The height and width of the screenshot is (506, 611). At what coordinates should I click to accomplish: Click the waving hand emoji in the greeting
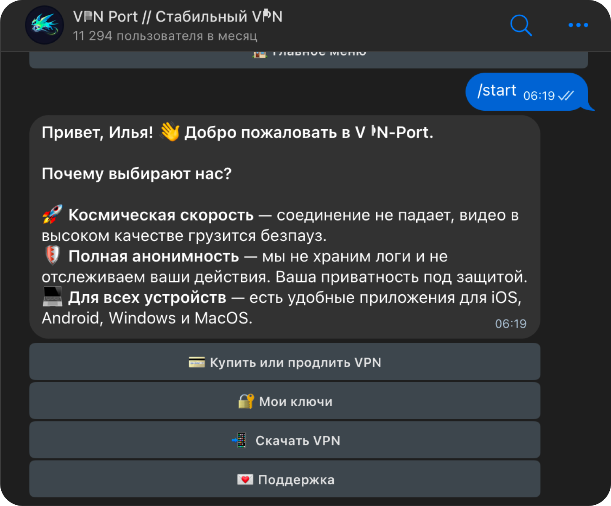[x=170, y=132]
